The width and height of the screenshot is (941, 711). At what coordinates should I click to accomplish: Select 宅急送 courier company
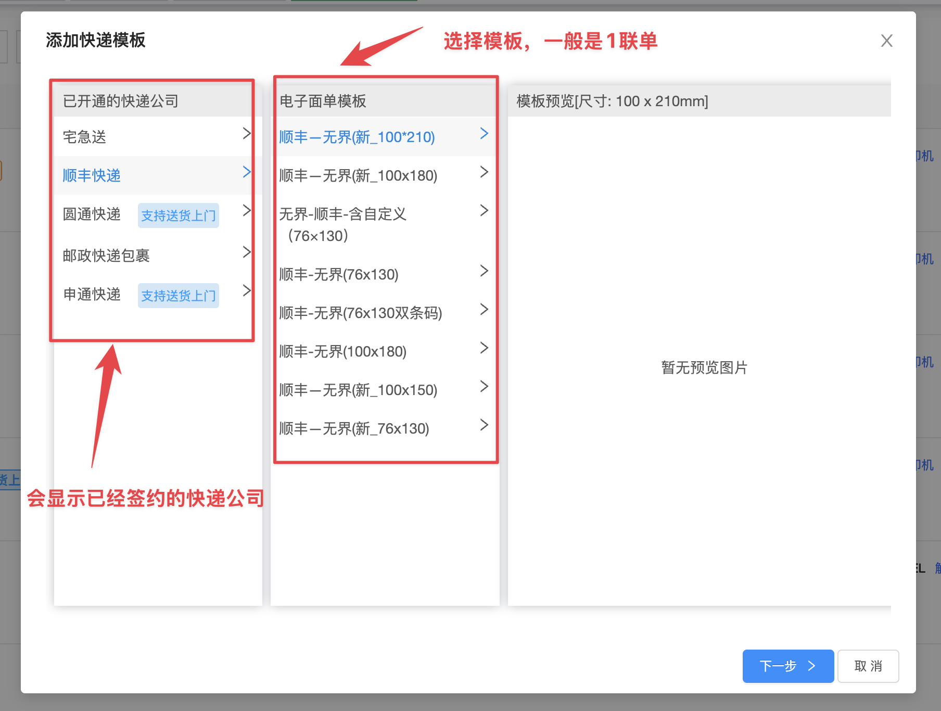(85, 137)
